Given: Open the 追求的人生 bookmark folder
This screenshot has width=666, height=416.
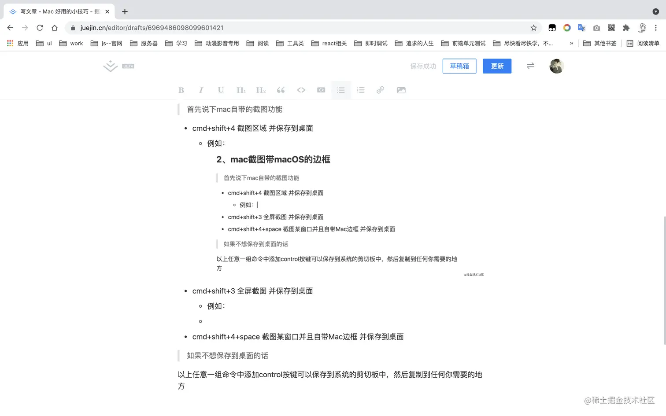Looking at the screenshot, I should 414,43.
